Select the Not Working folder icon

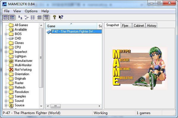(x=11, y=70)
